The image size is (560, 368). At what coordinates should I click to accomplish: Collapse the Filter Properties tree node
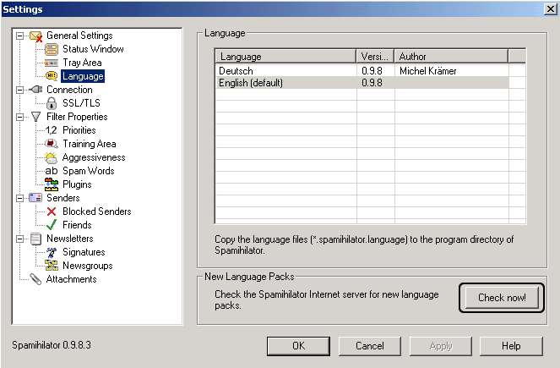pos(20,117)
